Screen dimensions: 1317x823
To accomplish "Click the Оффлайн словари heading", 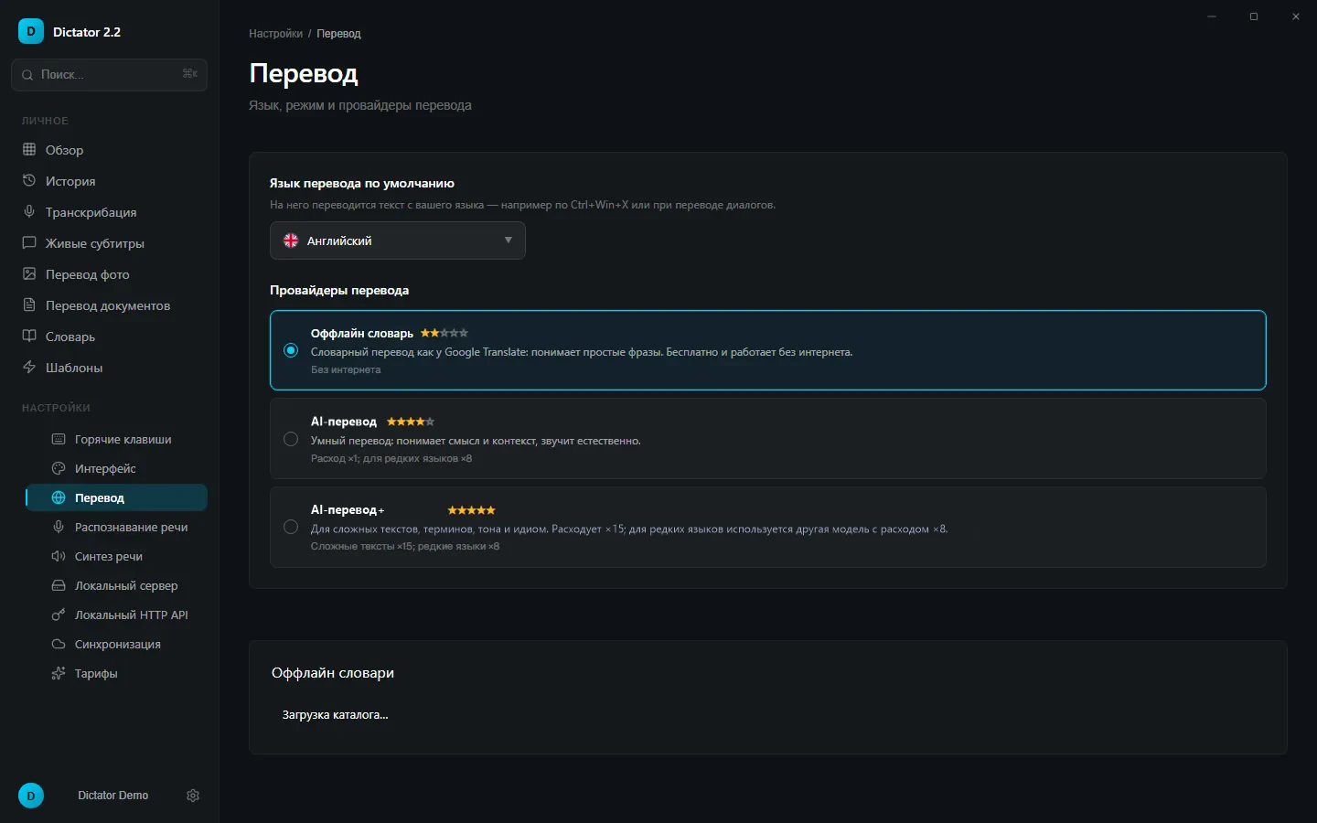I will point(333,673).
